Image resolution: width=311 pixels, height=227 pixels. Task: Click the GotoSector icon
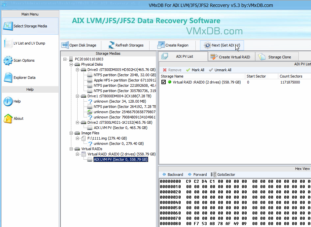(213, 175)
